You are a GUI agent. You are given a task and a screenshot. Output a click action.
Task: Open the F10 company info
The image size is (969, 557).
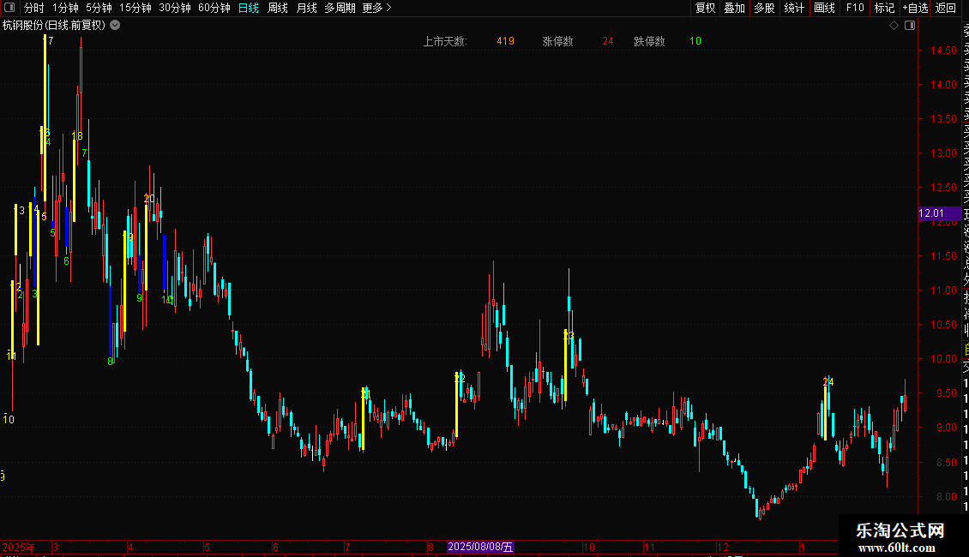click(855, 8)
